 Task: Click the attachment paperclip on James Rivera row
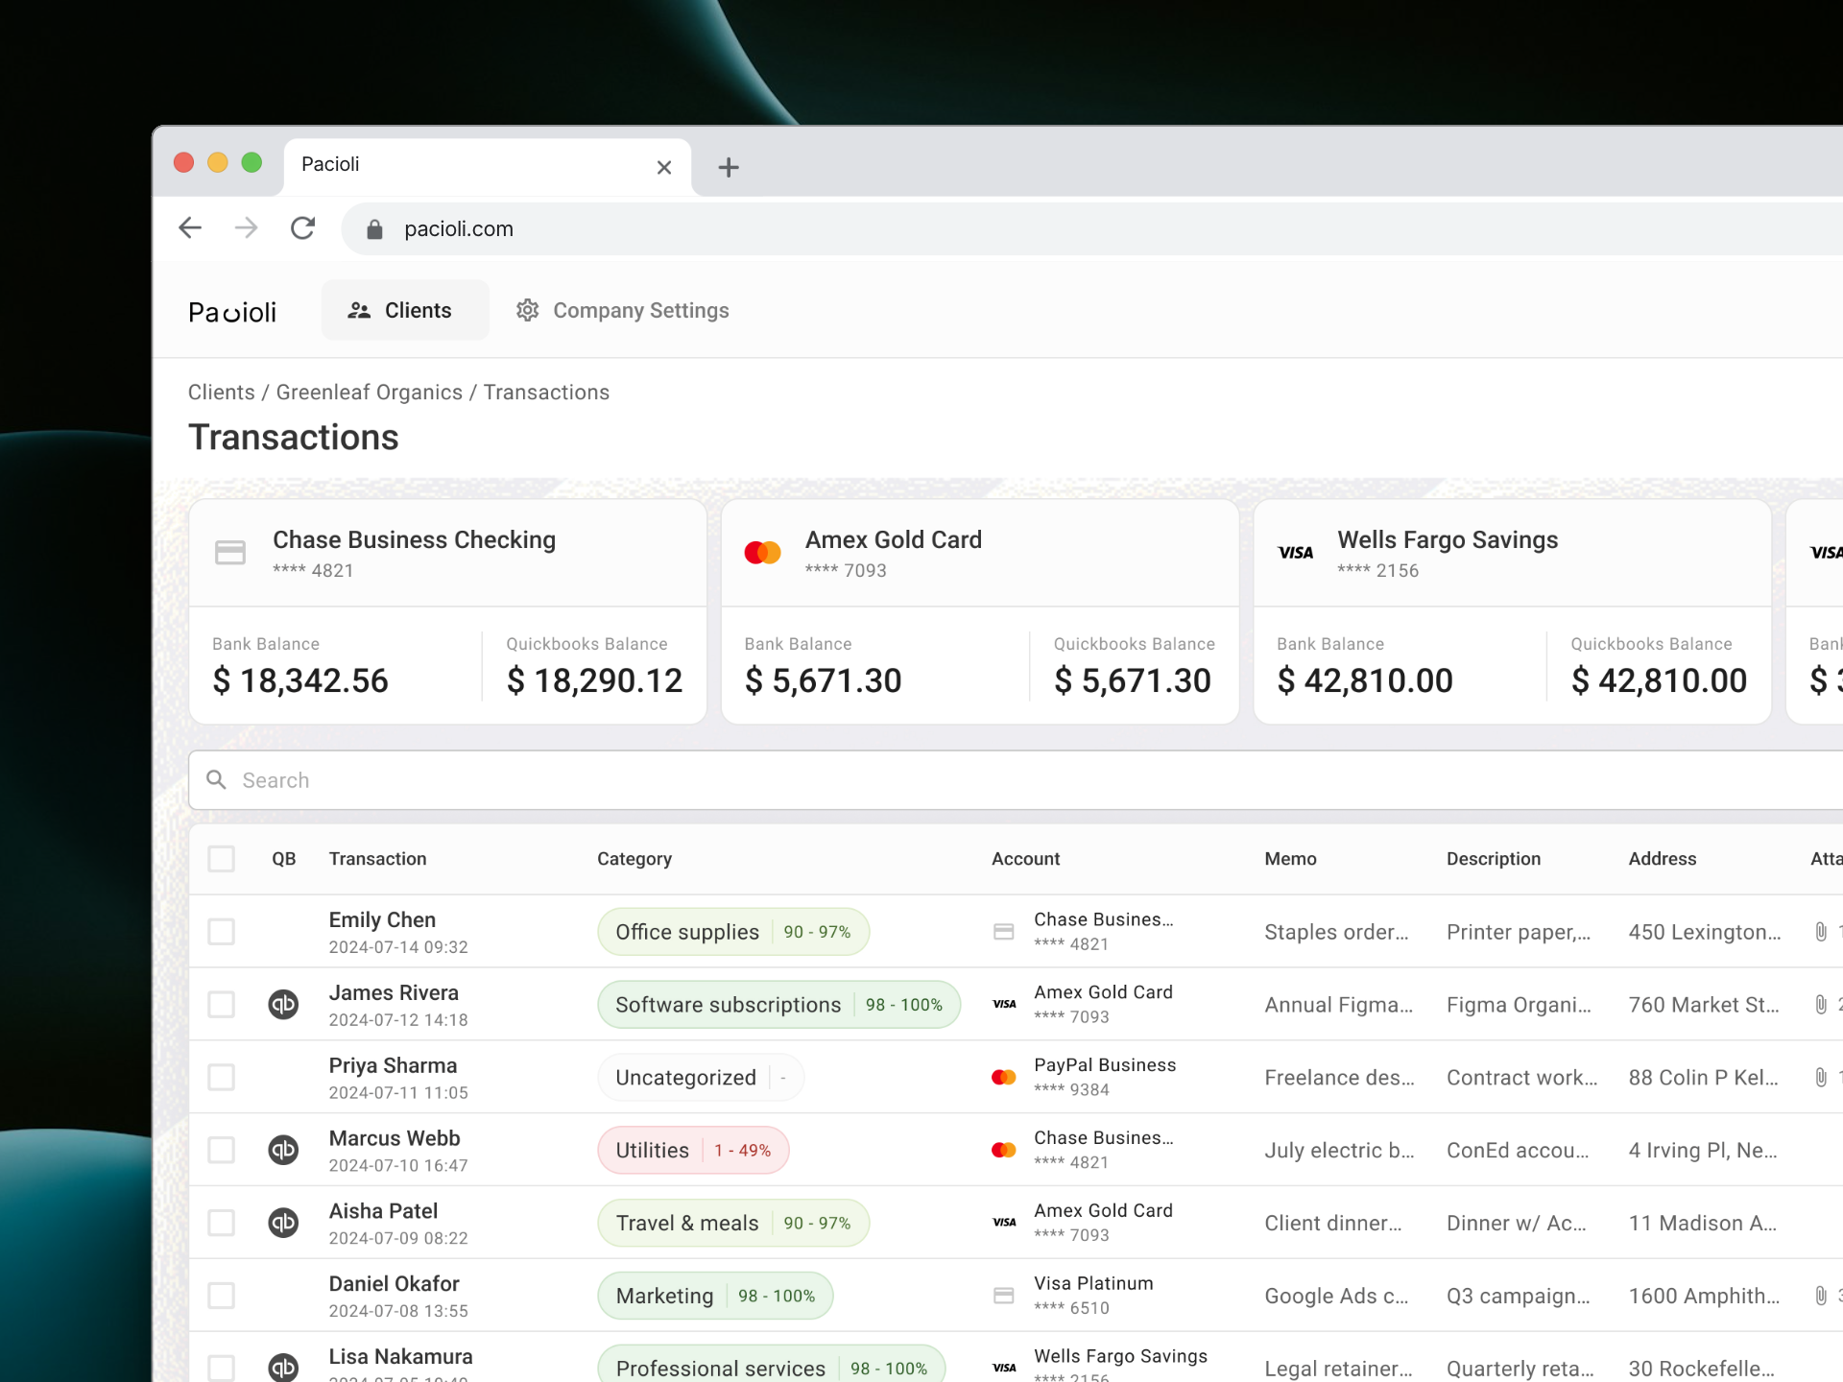[1821, 1004]
